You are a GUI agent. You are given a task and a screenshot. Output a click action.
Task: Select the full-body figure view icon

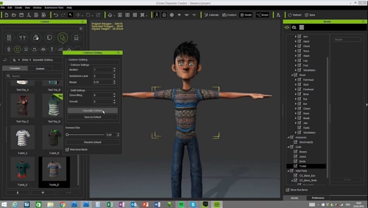click(157, 15)
